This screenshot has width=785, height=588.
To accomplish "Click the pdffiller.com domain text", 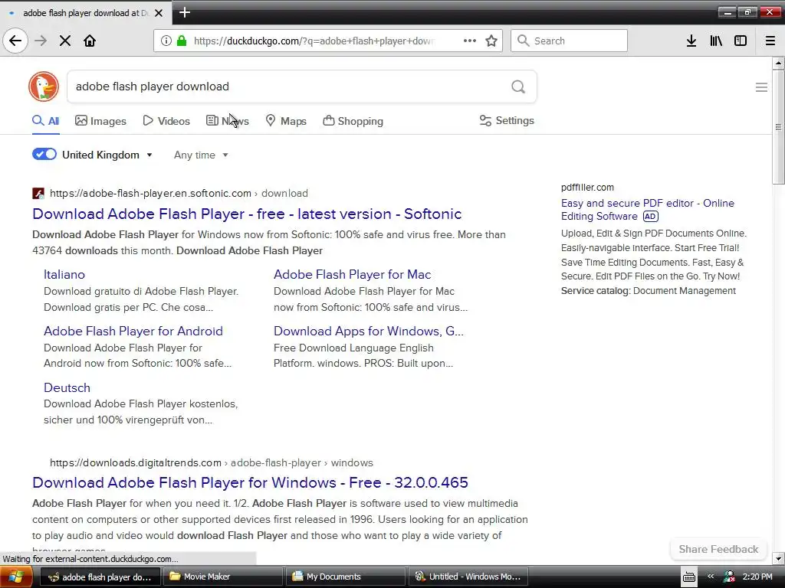I will point(587,188).
